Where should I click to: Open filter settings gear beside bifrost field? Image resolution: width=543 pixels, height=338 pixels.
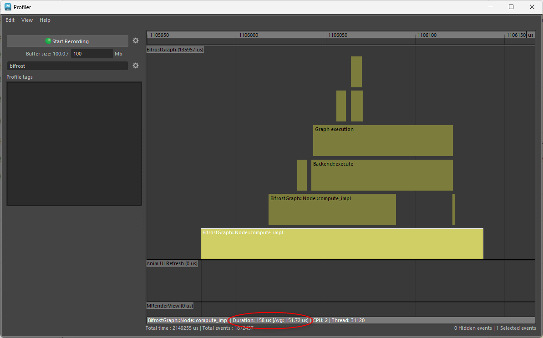pos(135,66)
